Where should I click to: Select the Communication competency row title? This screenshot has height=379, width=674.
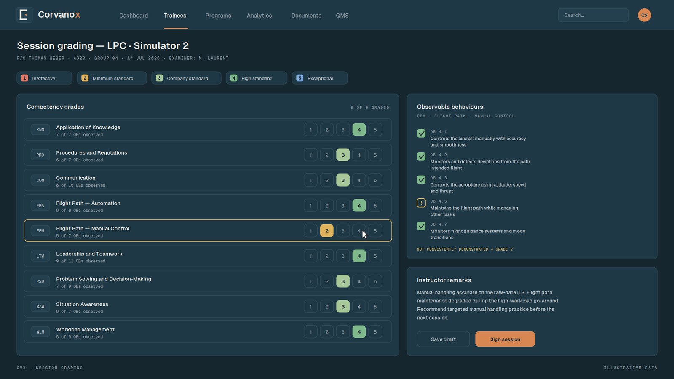point(76,178)
